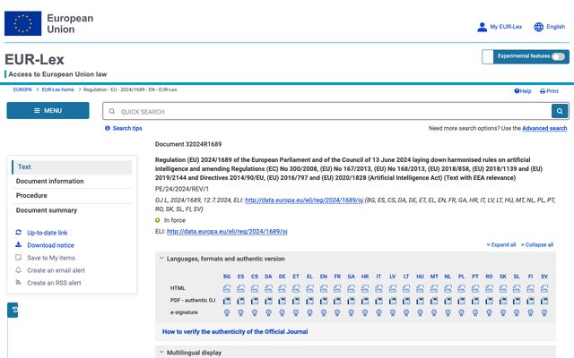Click the European Union flag logo
The width and height of the screenshot is (574, 358).
tap(22, 23)
